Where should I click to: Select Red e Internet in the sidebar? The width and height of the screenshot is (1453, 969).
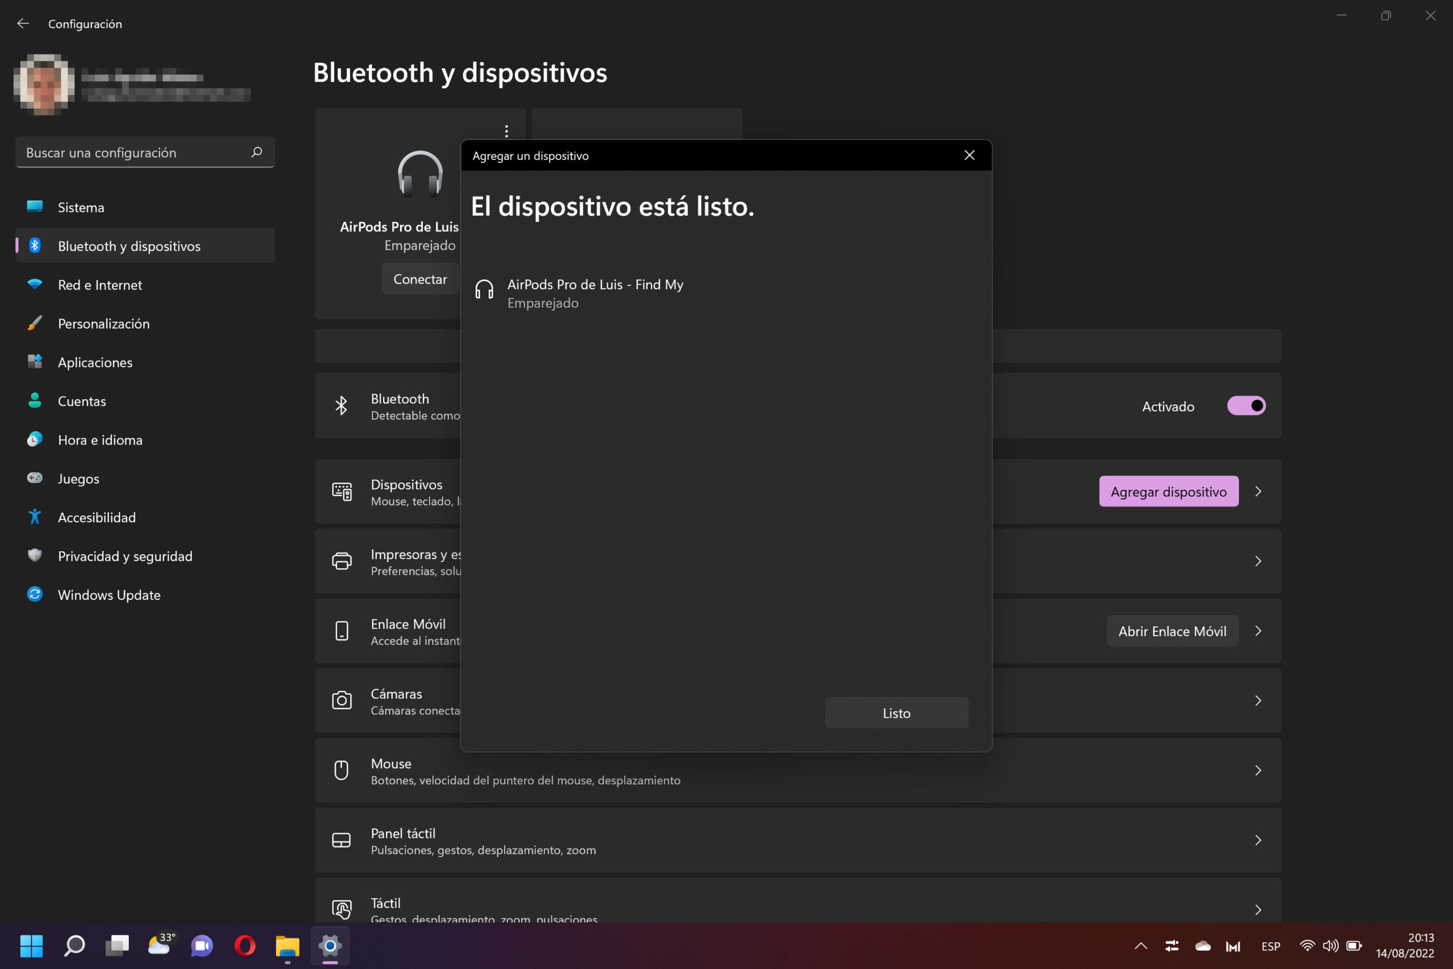point(145,285)
